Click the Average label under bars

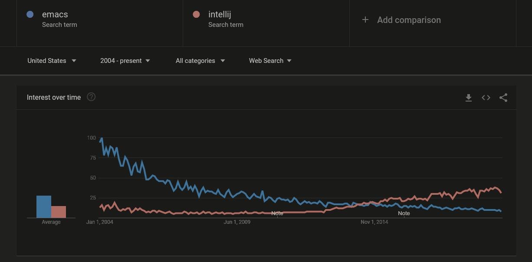(51, 222)
